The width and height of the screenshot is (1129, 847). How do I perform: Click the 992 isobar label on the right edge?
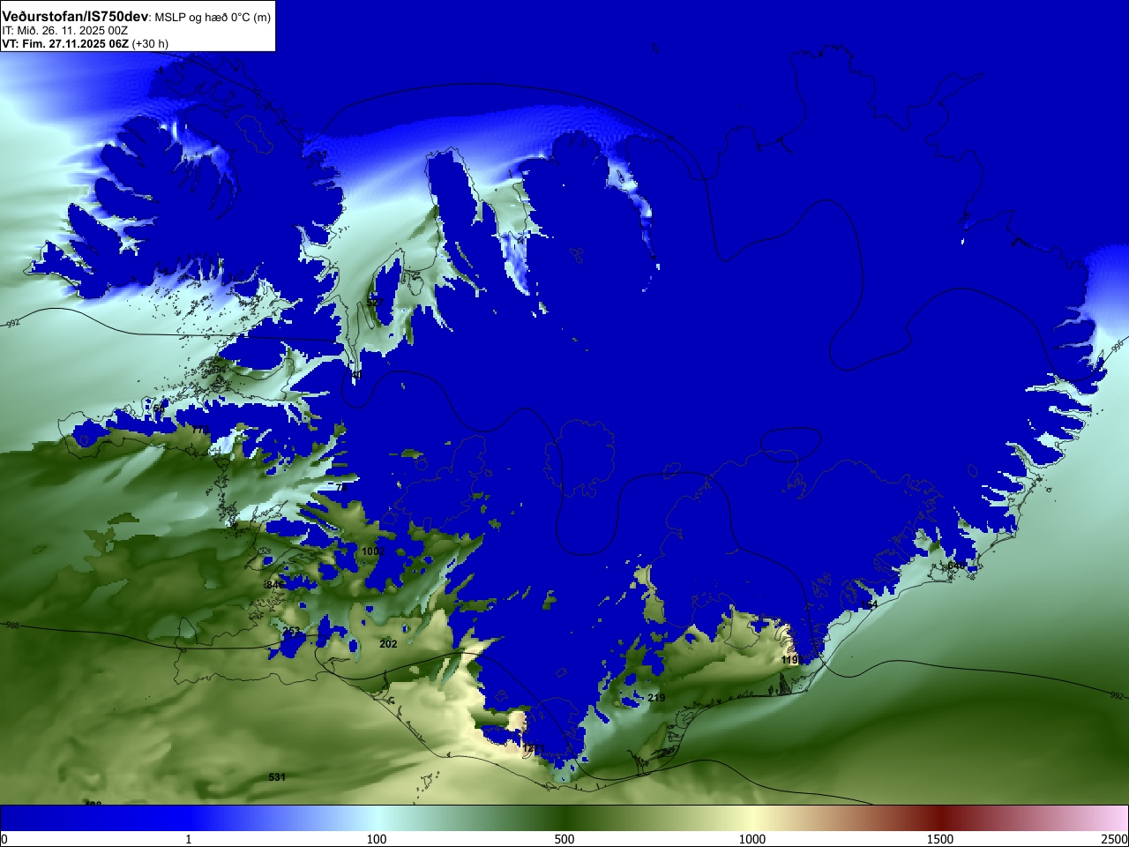point(1117,695)
